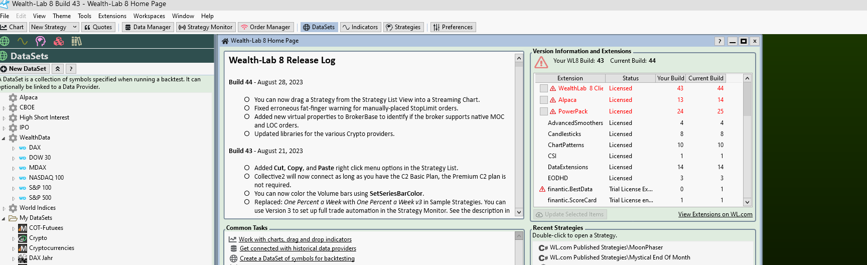867x265 pixels.
Task: Open Preferences
Action: [x=453, y=27]
